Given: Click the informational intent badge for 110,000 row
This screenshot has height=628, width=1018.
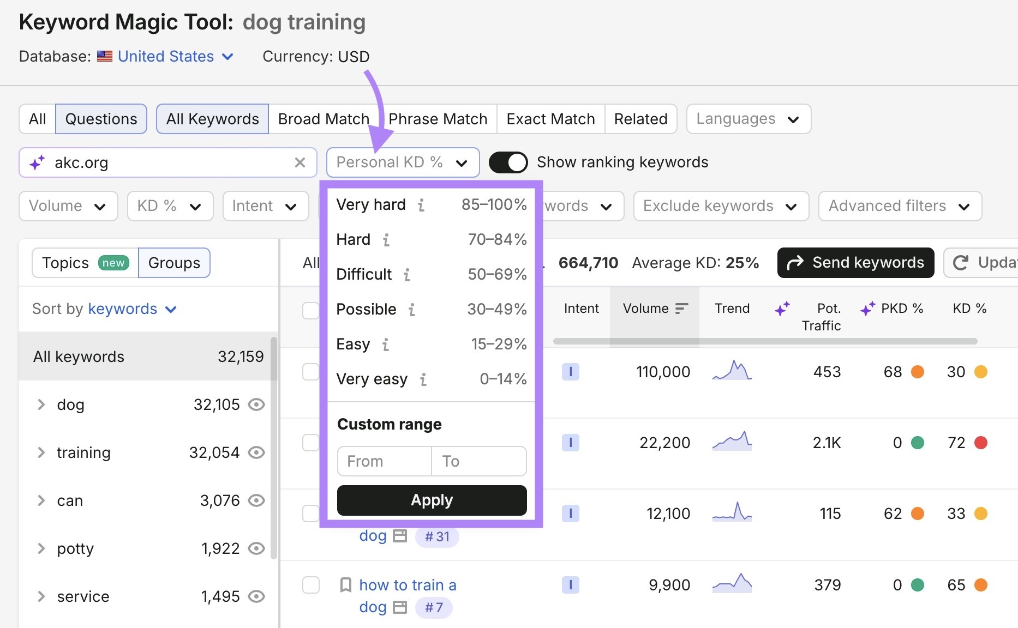Looking at the screenshot, I should [x=571, y=372].
